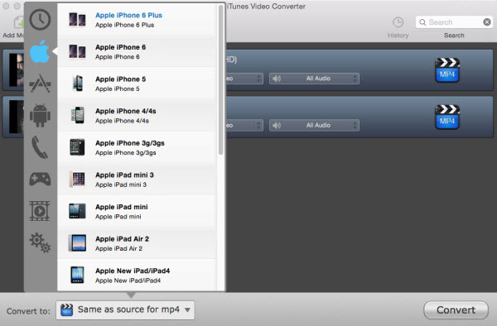Select the first video thumbnail
Image resolution: width=497 pixels, height=326 pixels.
(x=17, y=70)
